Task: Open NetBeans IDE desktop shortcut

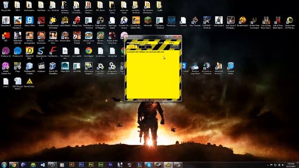Action: click(x=29, y=68)
